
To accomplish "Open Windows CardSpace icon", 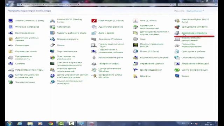I will pyautogui.click(x=11, y=27).
